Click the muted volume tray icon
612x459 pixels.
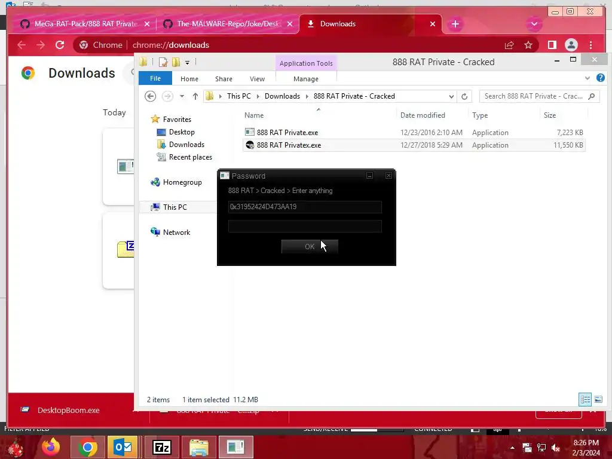556,448
